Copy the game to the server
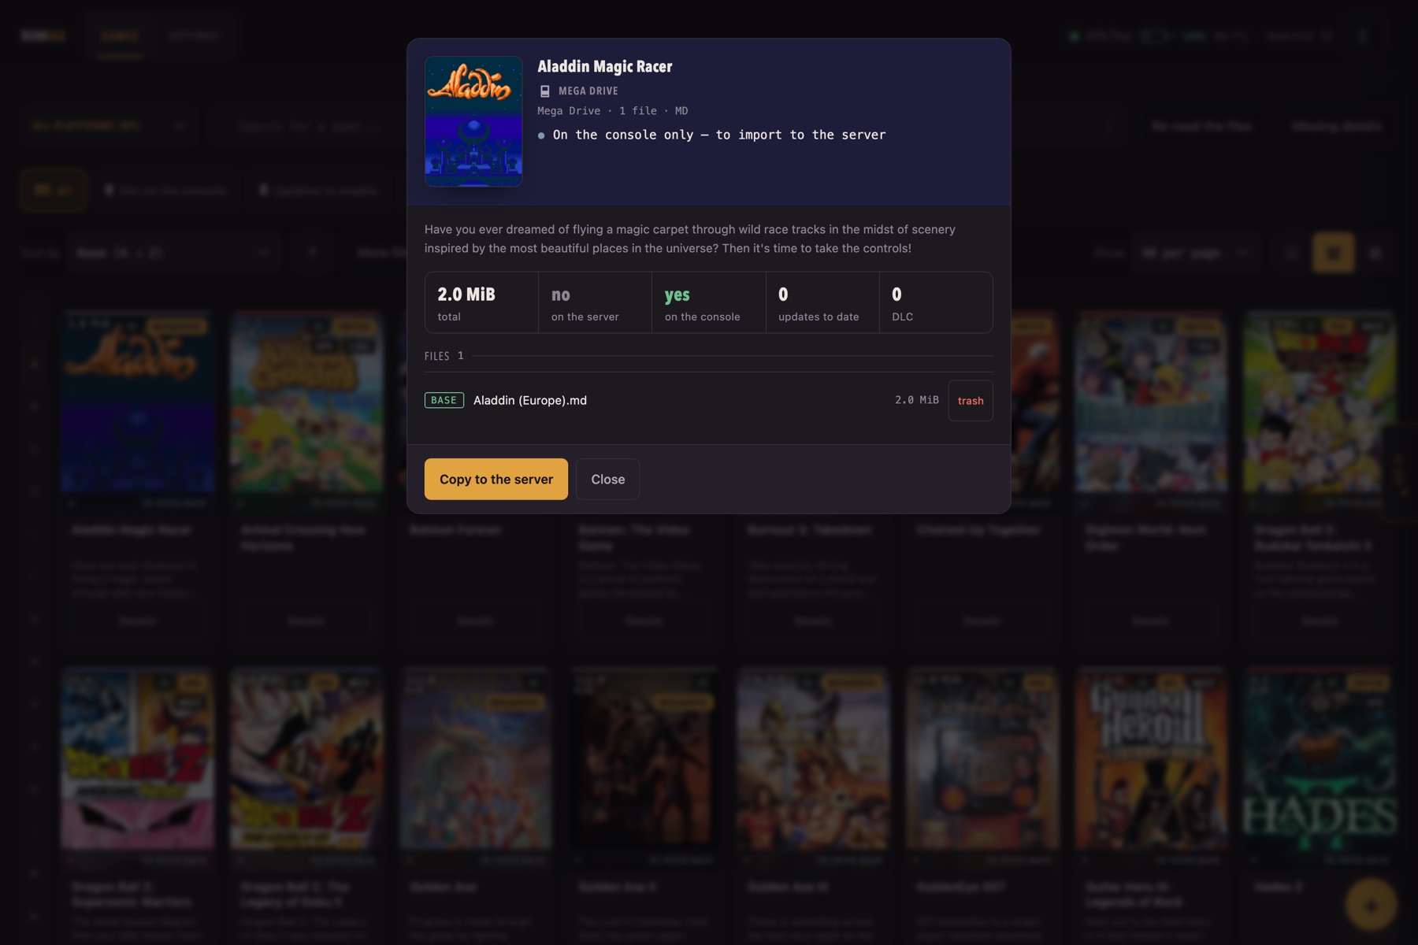The height and width of the screenshot is (945, 1418). [496, 479]
